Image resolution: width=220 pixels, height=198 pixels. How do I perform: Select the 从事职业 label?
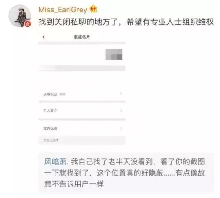point(50,94)
